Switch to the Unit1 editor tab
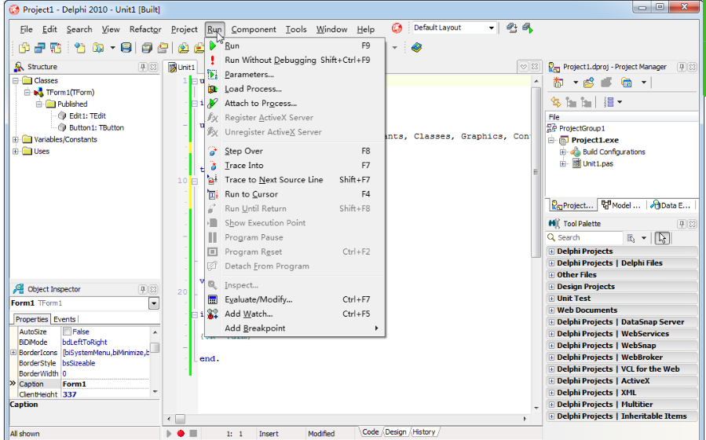The width and height of the screenshot is (706, 440). (x=181, y=67)
